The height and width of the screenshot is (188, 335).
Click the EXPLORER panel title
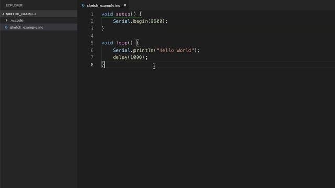[x=14, y=5]
